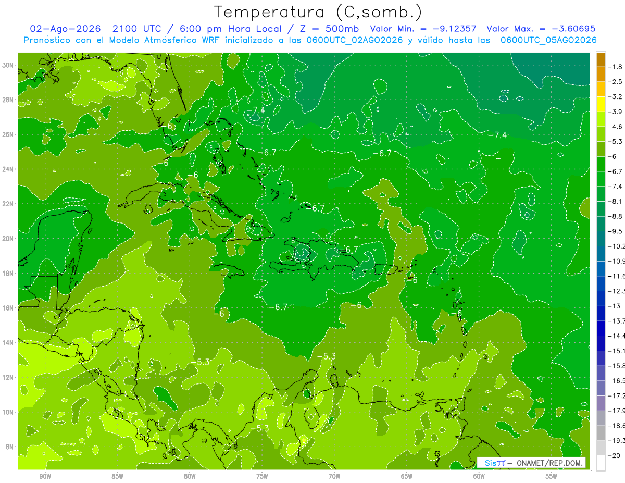The height and width of the screenshot is (483, 625).
Task: Click the "30N" latitude axis label
Action: [8, 65]
